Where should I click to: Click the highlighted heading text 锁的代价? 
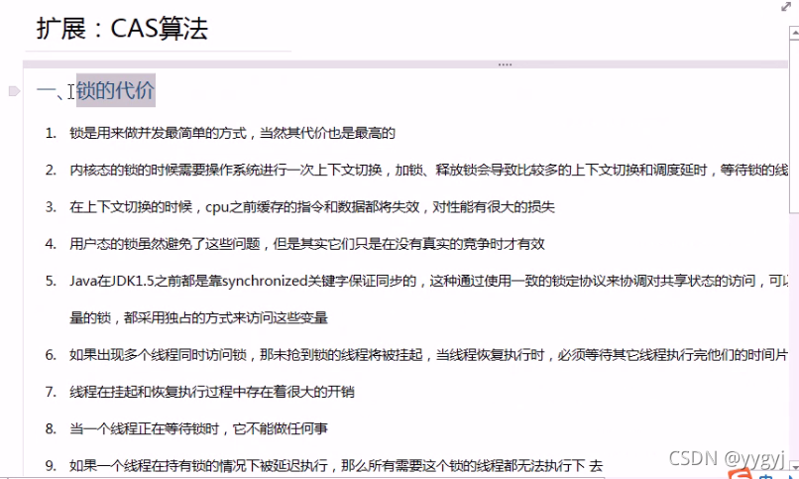click(x=115, y=91)
